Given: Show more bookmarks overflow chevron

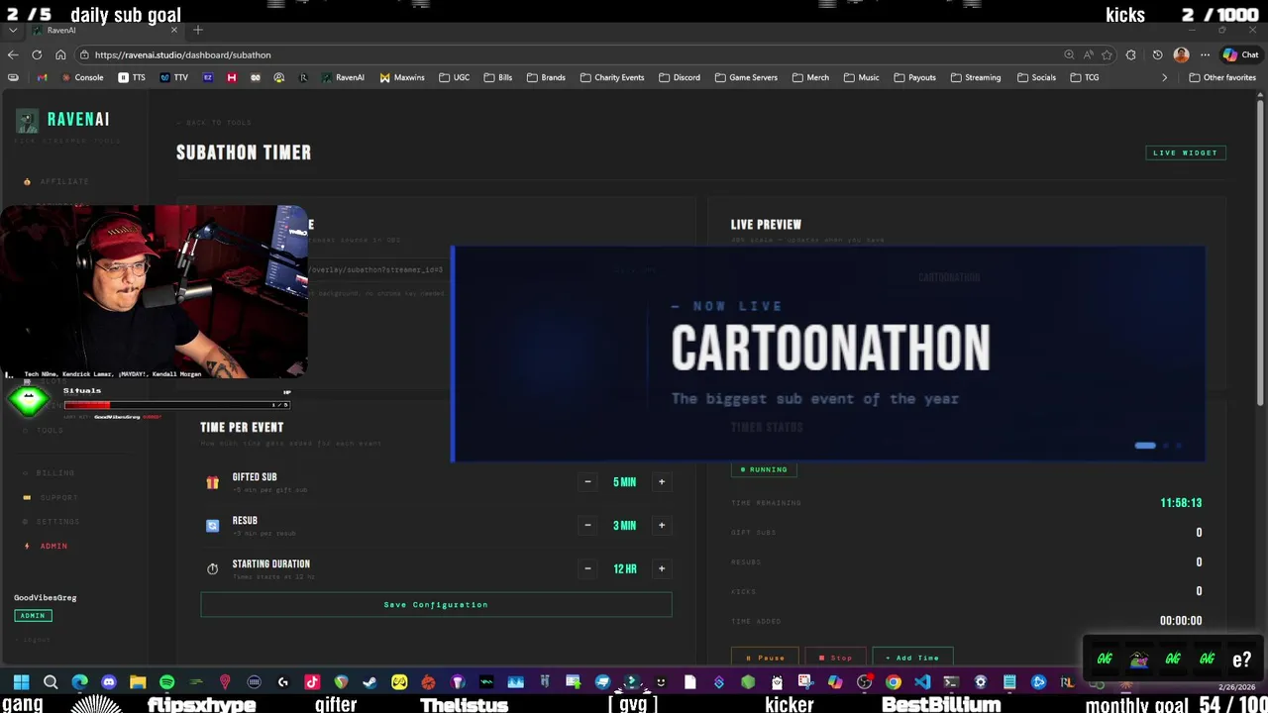Looking at the screenshot, I should coord(1164,77).
